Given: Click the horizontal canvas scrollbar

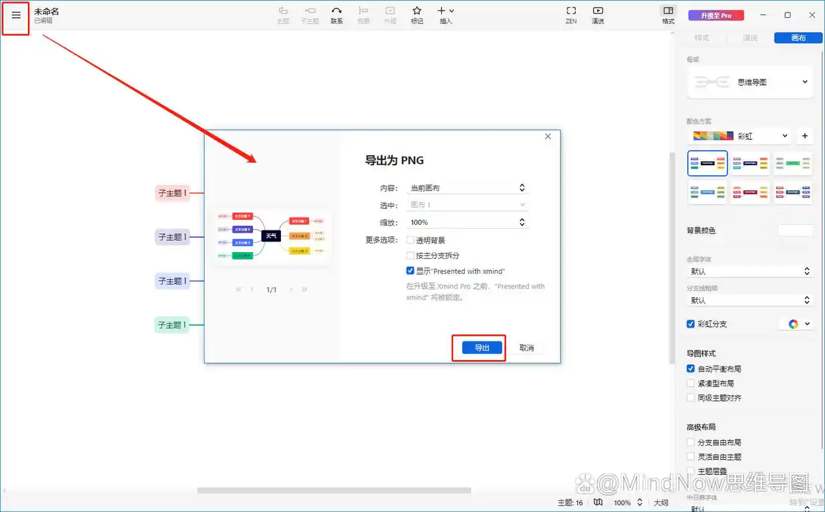Looking at the screenshot, I should tap(334, 491).
